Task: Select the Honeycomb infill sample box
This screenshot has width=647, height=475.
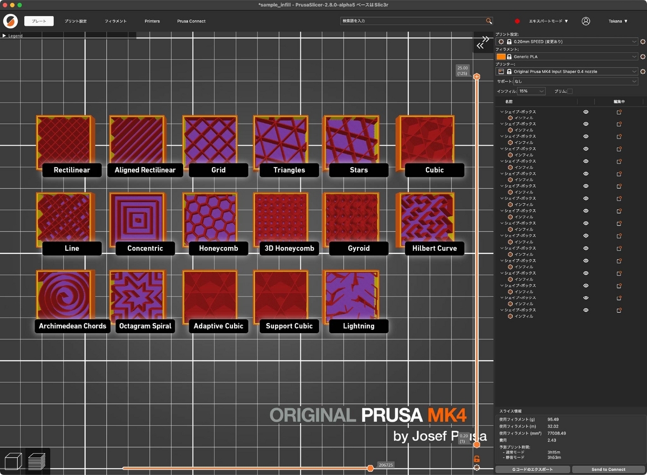Action: click(x=210, y=219)
